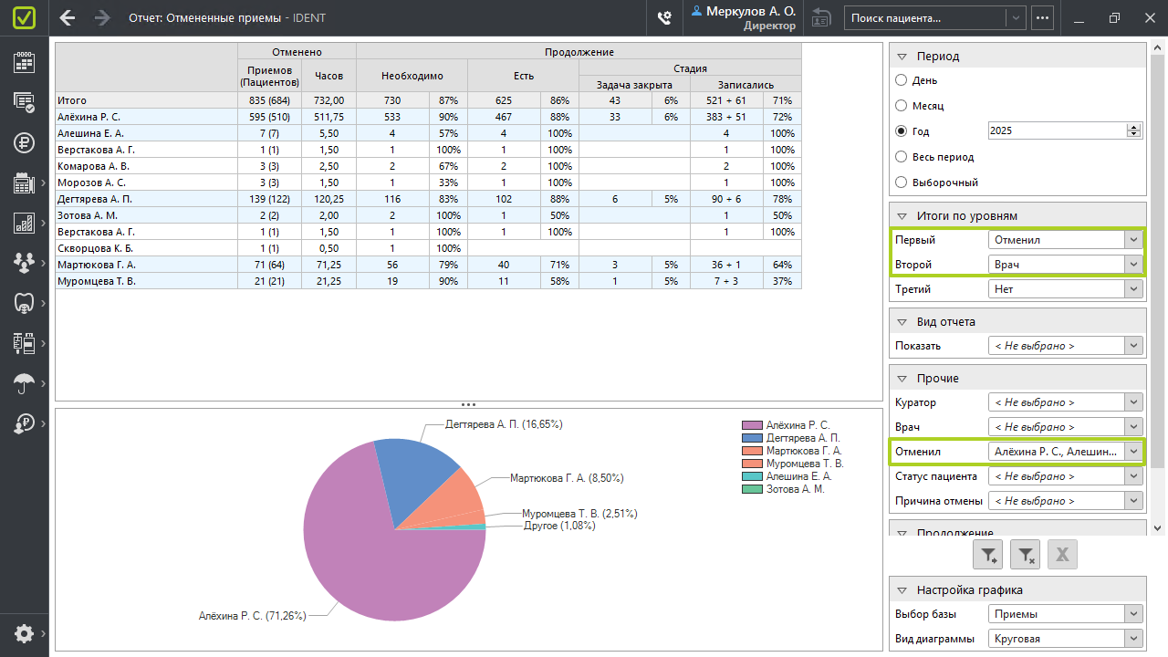This screenshot has height=657, width=1168.
Task: Open settings gear in the sidebar
Action: point(24,633)
